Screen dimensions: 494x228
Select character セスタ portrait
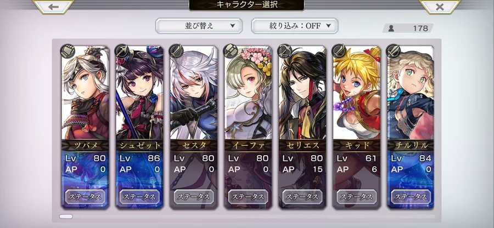194,93
